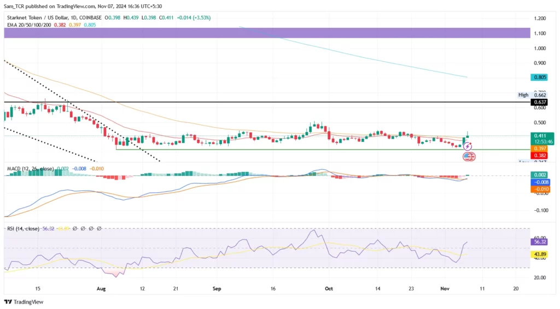Viewport: 560px width, 309px height.
Task: Click the -0.010 value in the MACD legend
Action: [96, 169]
